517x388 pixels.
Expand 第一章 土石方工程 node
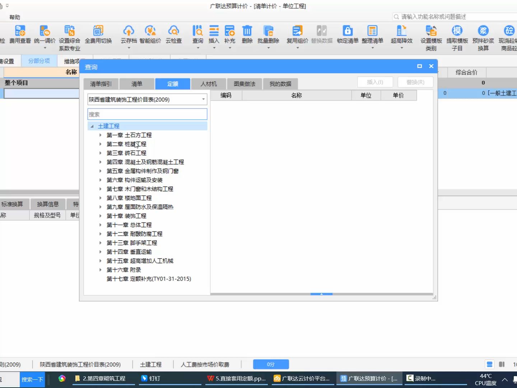click(x=100, y=135)
